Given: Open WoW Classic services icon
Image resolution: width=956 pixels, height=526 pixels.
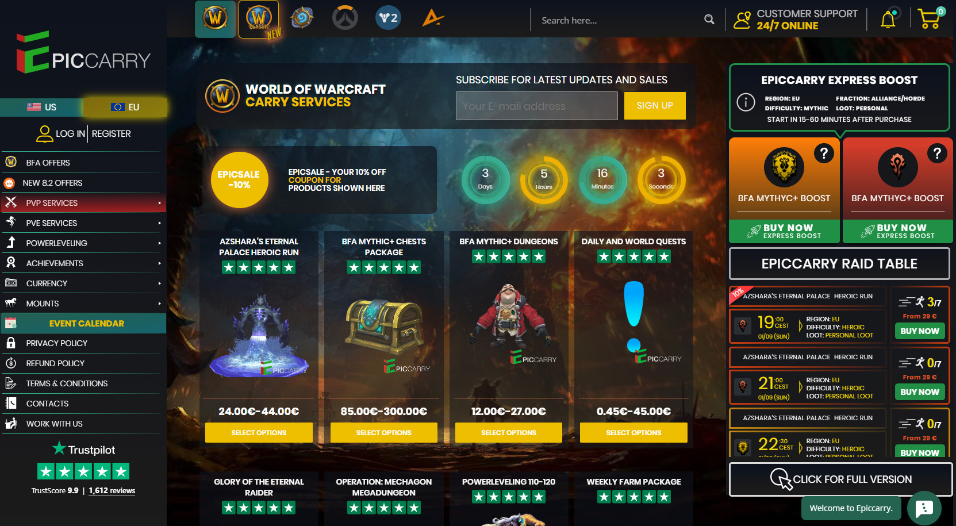Looking at the screenshot, I should point(259,19).
